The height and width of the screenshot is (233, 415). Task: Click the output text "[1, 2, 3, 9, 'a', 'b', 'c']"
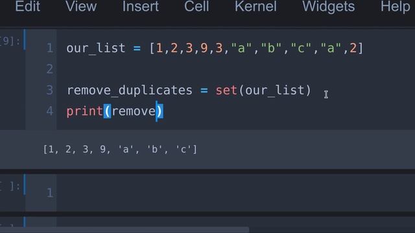(x=120, y=150)
